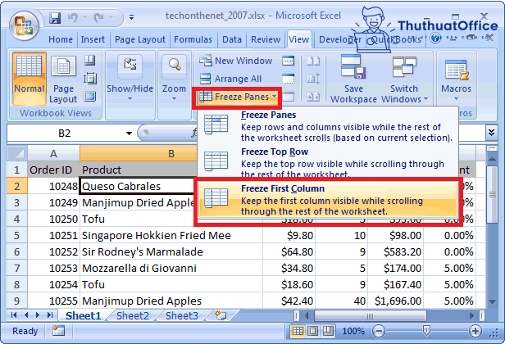This screenshot has width=505, height=344.
Task: Click Save Workspace button
Action: pos(353,79)
